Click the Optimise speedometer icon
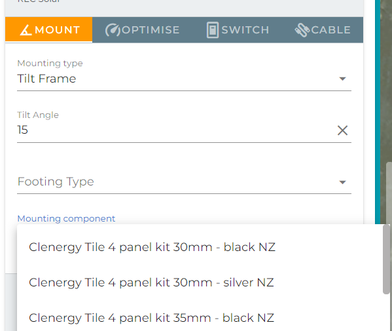This screenshot has height=331, width=392. pyautogui.click(x=113, y=30)
